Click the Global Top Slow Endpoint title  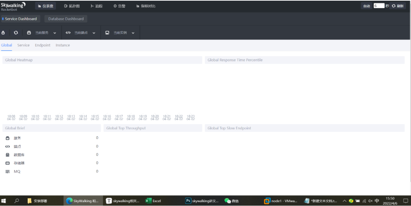pos(229,128)
